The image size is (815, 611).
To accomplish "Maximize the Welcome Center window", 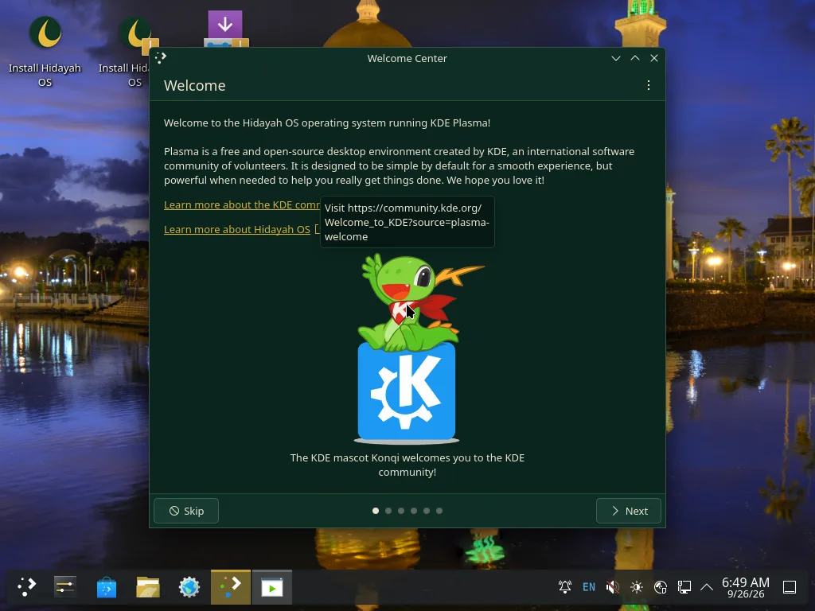I will point(635,58).
